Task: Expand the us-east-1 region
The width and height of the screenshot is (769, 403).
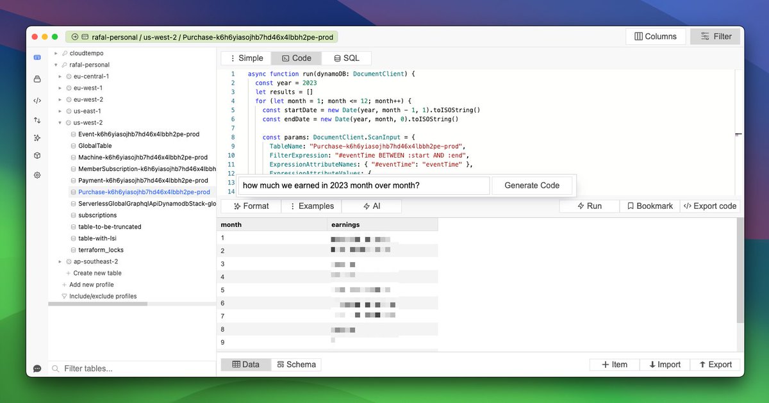Action: pos(60,111)
